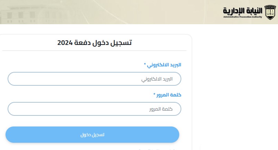Click the asterisk beside the password label
The height and width of the screenshot is (150, 278).
pos(154,95)
